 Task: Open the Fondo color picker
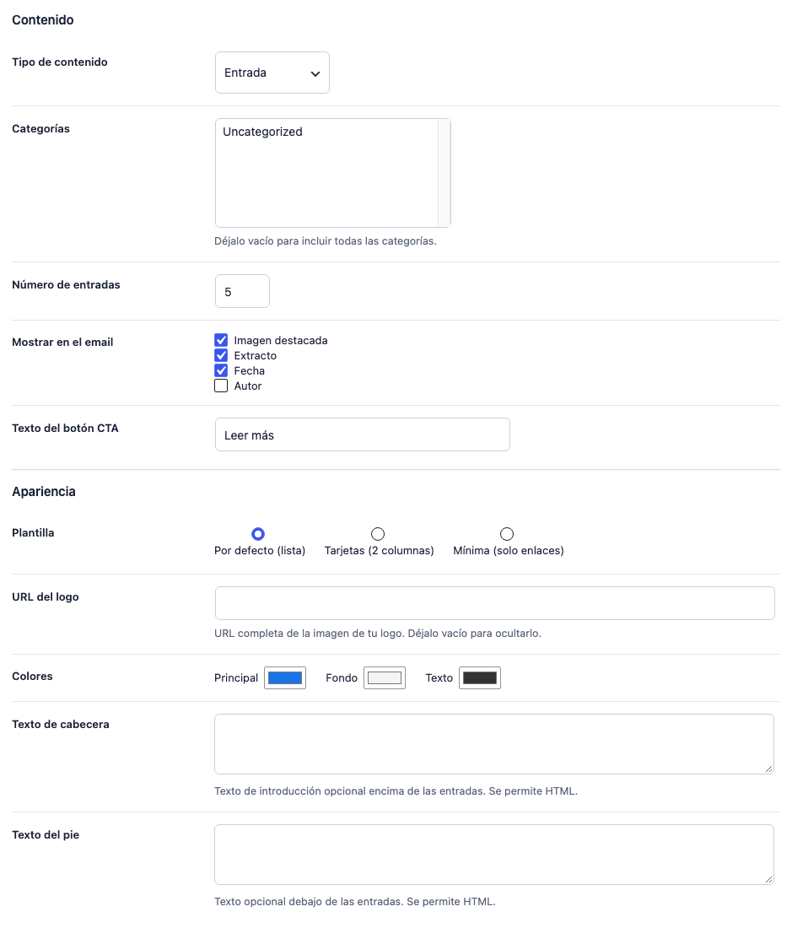click(385, 678)
